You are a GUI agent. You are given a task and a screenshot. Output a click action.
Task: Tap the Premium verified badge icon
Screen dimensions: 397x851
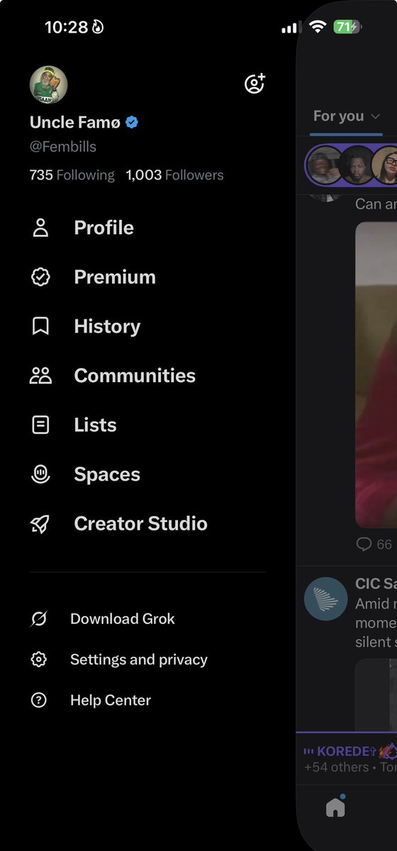(x=40, y=277)
